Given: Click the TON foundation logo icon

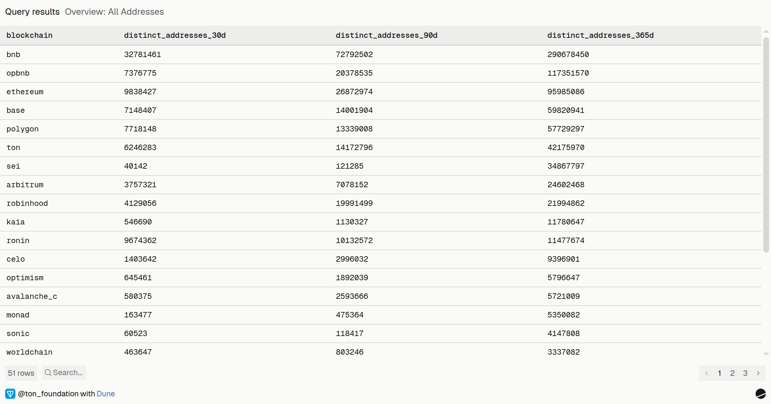Looking at the screenshot, I should point(10,394).
